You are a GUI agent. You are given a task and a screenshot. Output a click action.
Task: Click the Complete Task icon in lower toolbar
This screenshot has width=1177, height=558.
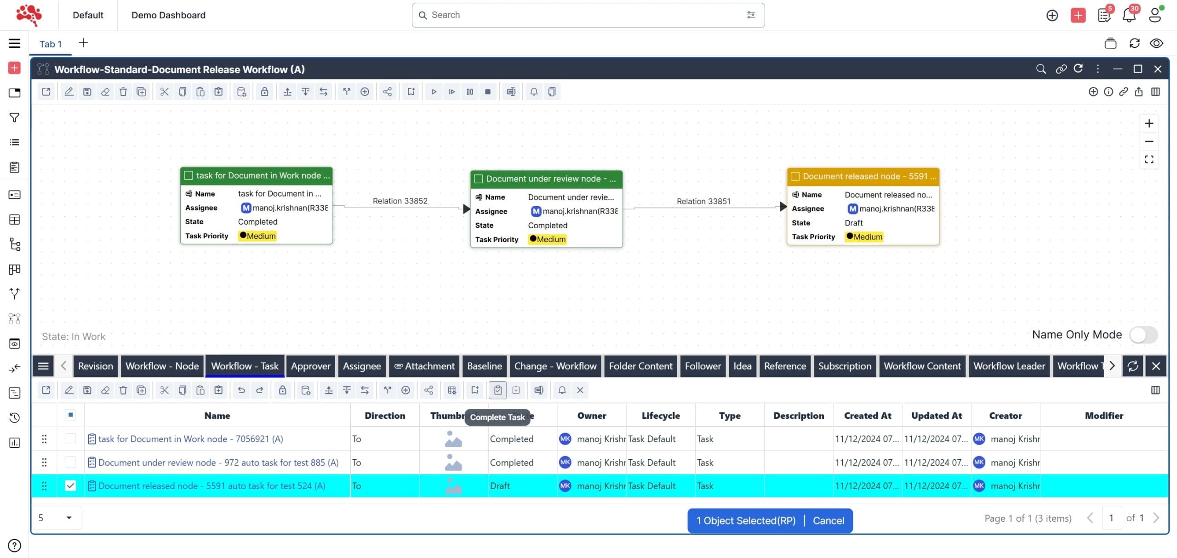(x=497, y=390)
